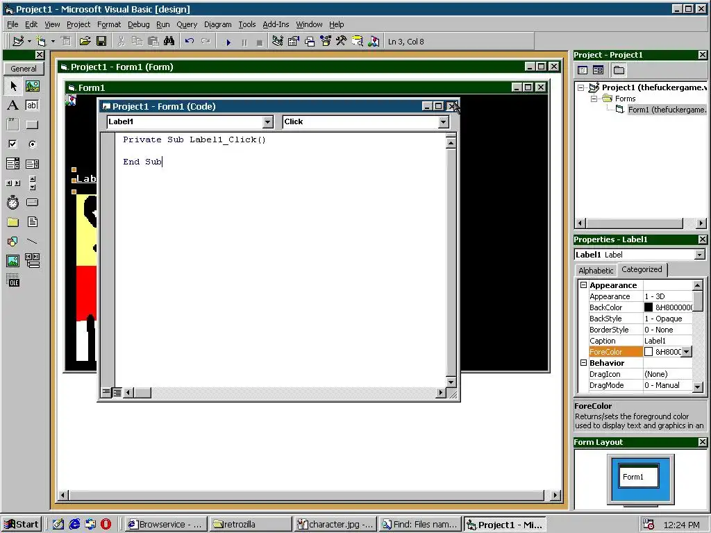The height and width of the screenshot is (533, 711).
Task: Select the TextBox tool in toolbox
Action: (x=32, y=105)
